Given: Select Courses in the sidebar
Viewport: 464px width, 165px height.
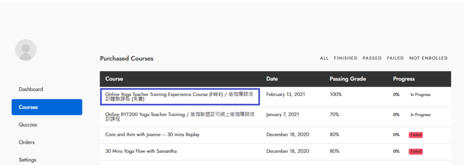Looking at the screenshot, I should pyautogui.click(x=47, y=107).
